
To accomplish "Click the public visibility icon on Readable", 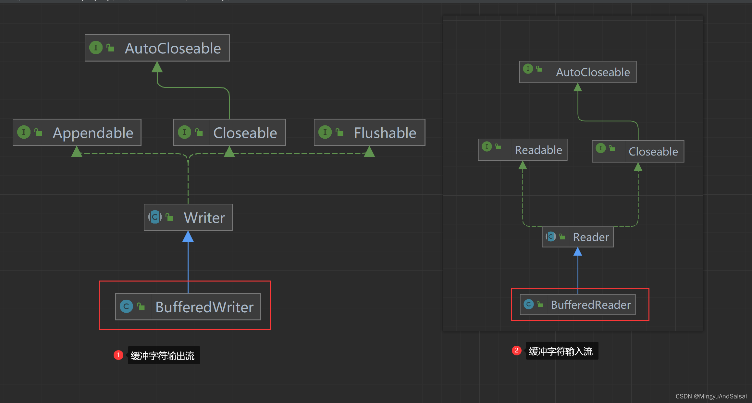I will (498, 147).
